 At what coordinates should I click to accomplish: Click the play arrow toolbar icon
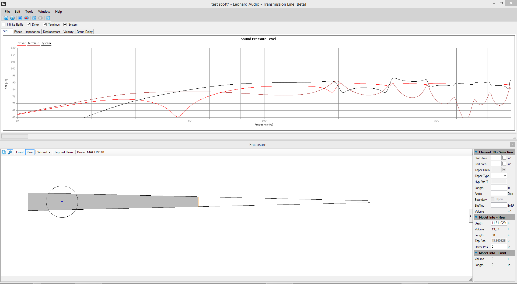point(48,18)
